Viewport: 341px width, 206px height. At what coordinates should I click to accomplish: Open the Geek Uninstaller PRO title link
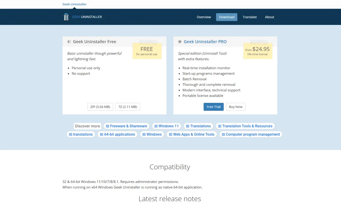click(205, 42)
